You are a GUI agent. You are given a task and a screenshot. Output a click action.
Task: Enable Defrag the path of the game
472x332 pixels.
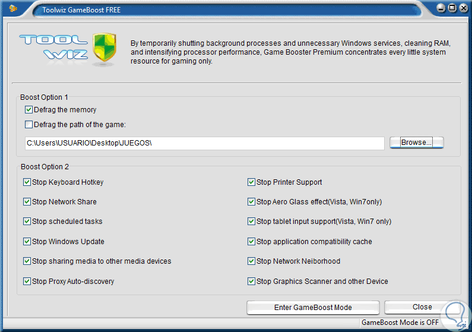(29, 124)
